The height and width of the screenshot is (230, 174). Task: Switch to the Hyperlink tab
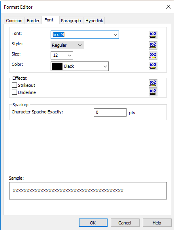pos(94,21)
